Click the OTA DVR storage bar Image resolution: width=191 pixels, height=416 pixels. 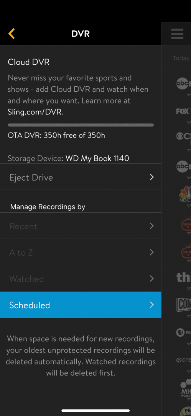tap(81, 125)
